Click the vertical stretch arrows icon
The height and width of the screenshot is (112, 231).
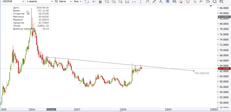pyautogui.click(x=141, y=2)
